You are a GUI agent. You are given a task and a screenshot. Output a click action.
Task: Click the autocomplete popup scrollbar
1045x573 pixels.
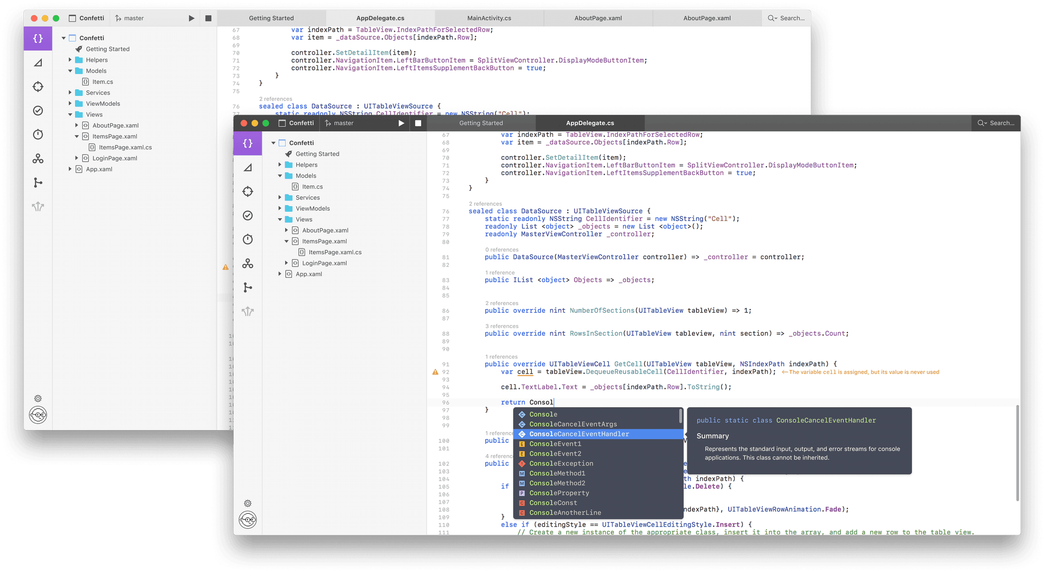(681, 416)
